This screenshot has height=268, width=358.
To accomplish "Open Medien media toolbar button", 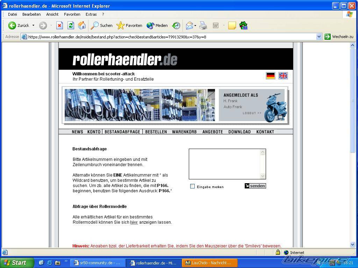I will pos(157,25).
